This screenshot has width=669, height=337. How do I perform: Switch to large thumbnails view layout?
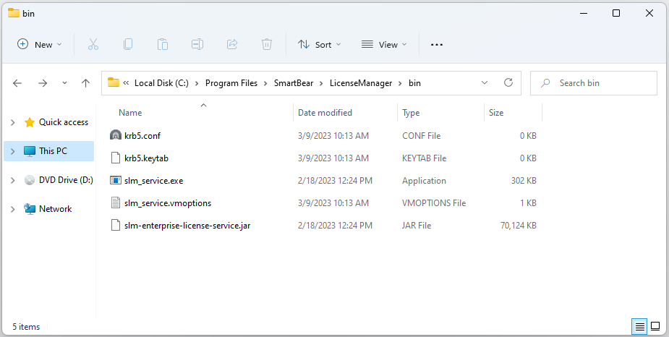coord(655,327)
